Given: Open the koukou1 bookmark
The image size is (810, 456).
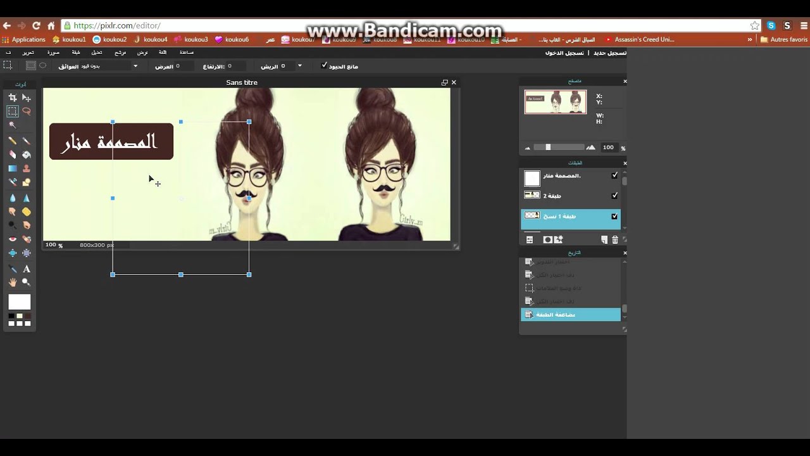Looking at the screenshot, I should tap(69, 39).
